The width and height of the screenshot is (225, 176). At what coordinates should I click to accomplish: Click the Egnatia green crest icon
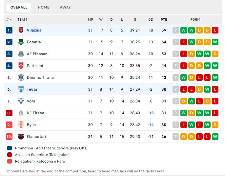(21, 42)
